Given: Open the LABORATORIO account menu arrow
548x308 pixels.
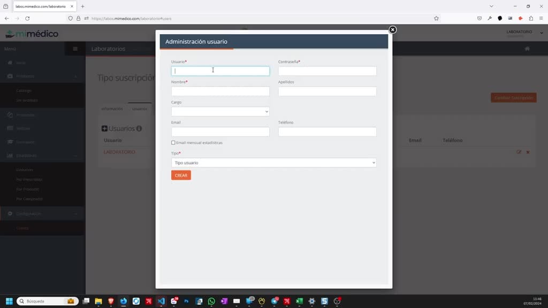Looking at the screenshot, I should [542, 33].
